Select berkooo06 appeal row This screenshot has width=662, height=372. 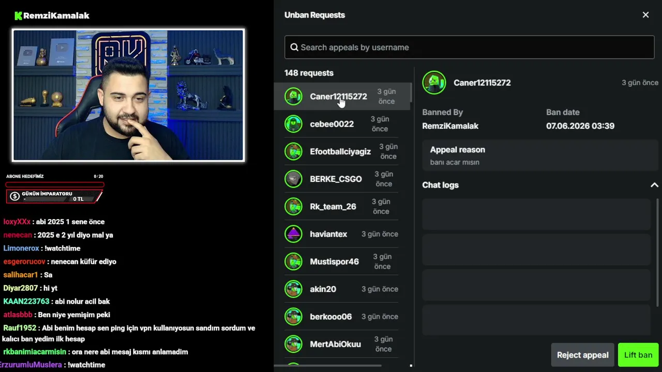click(x=341, y=317)
